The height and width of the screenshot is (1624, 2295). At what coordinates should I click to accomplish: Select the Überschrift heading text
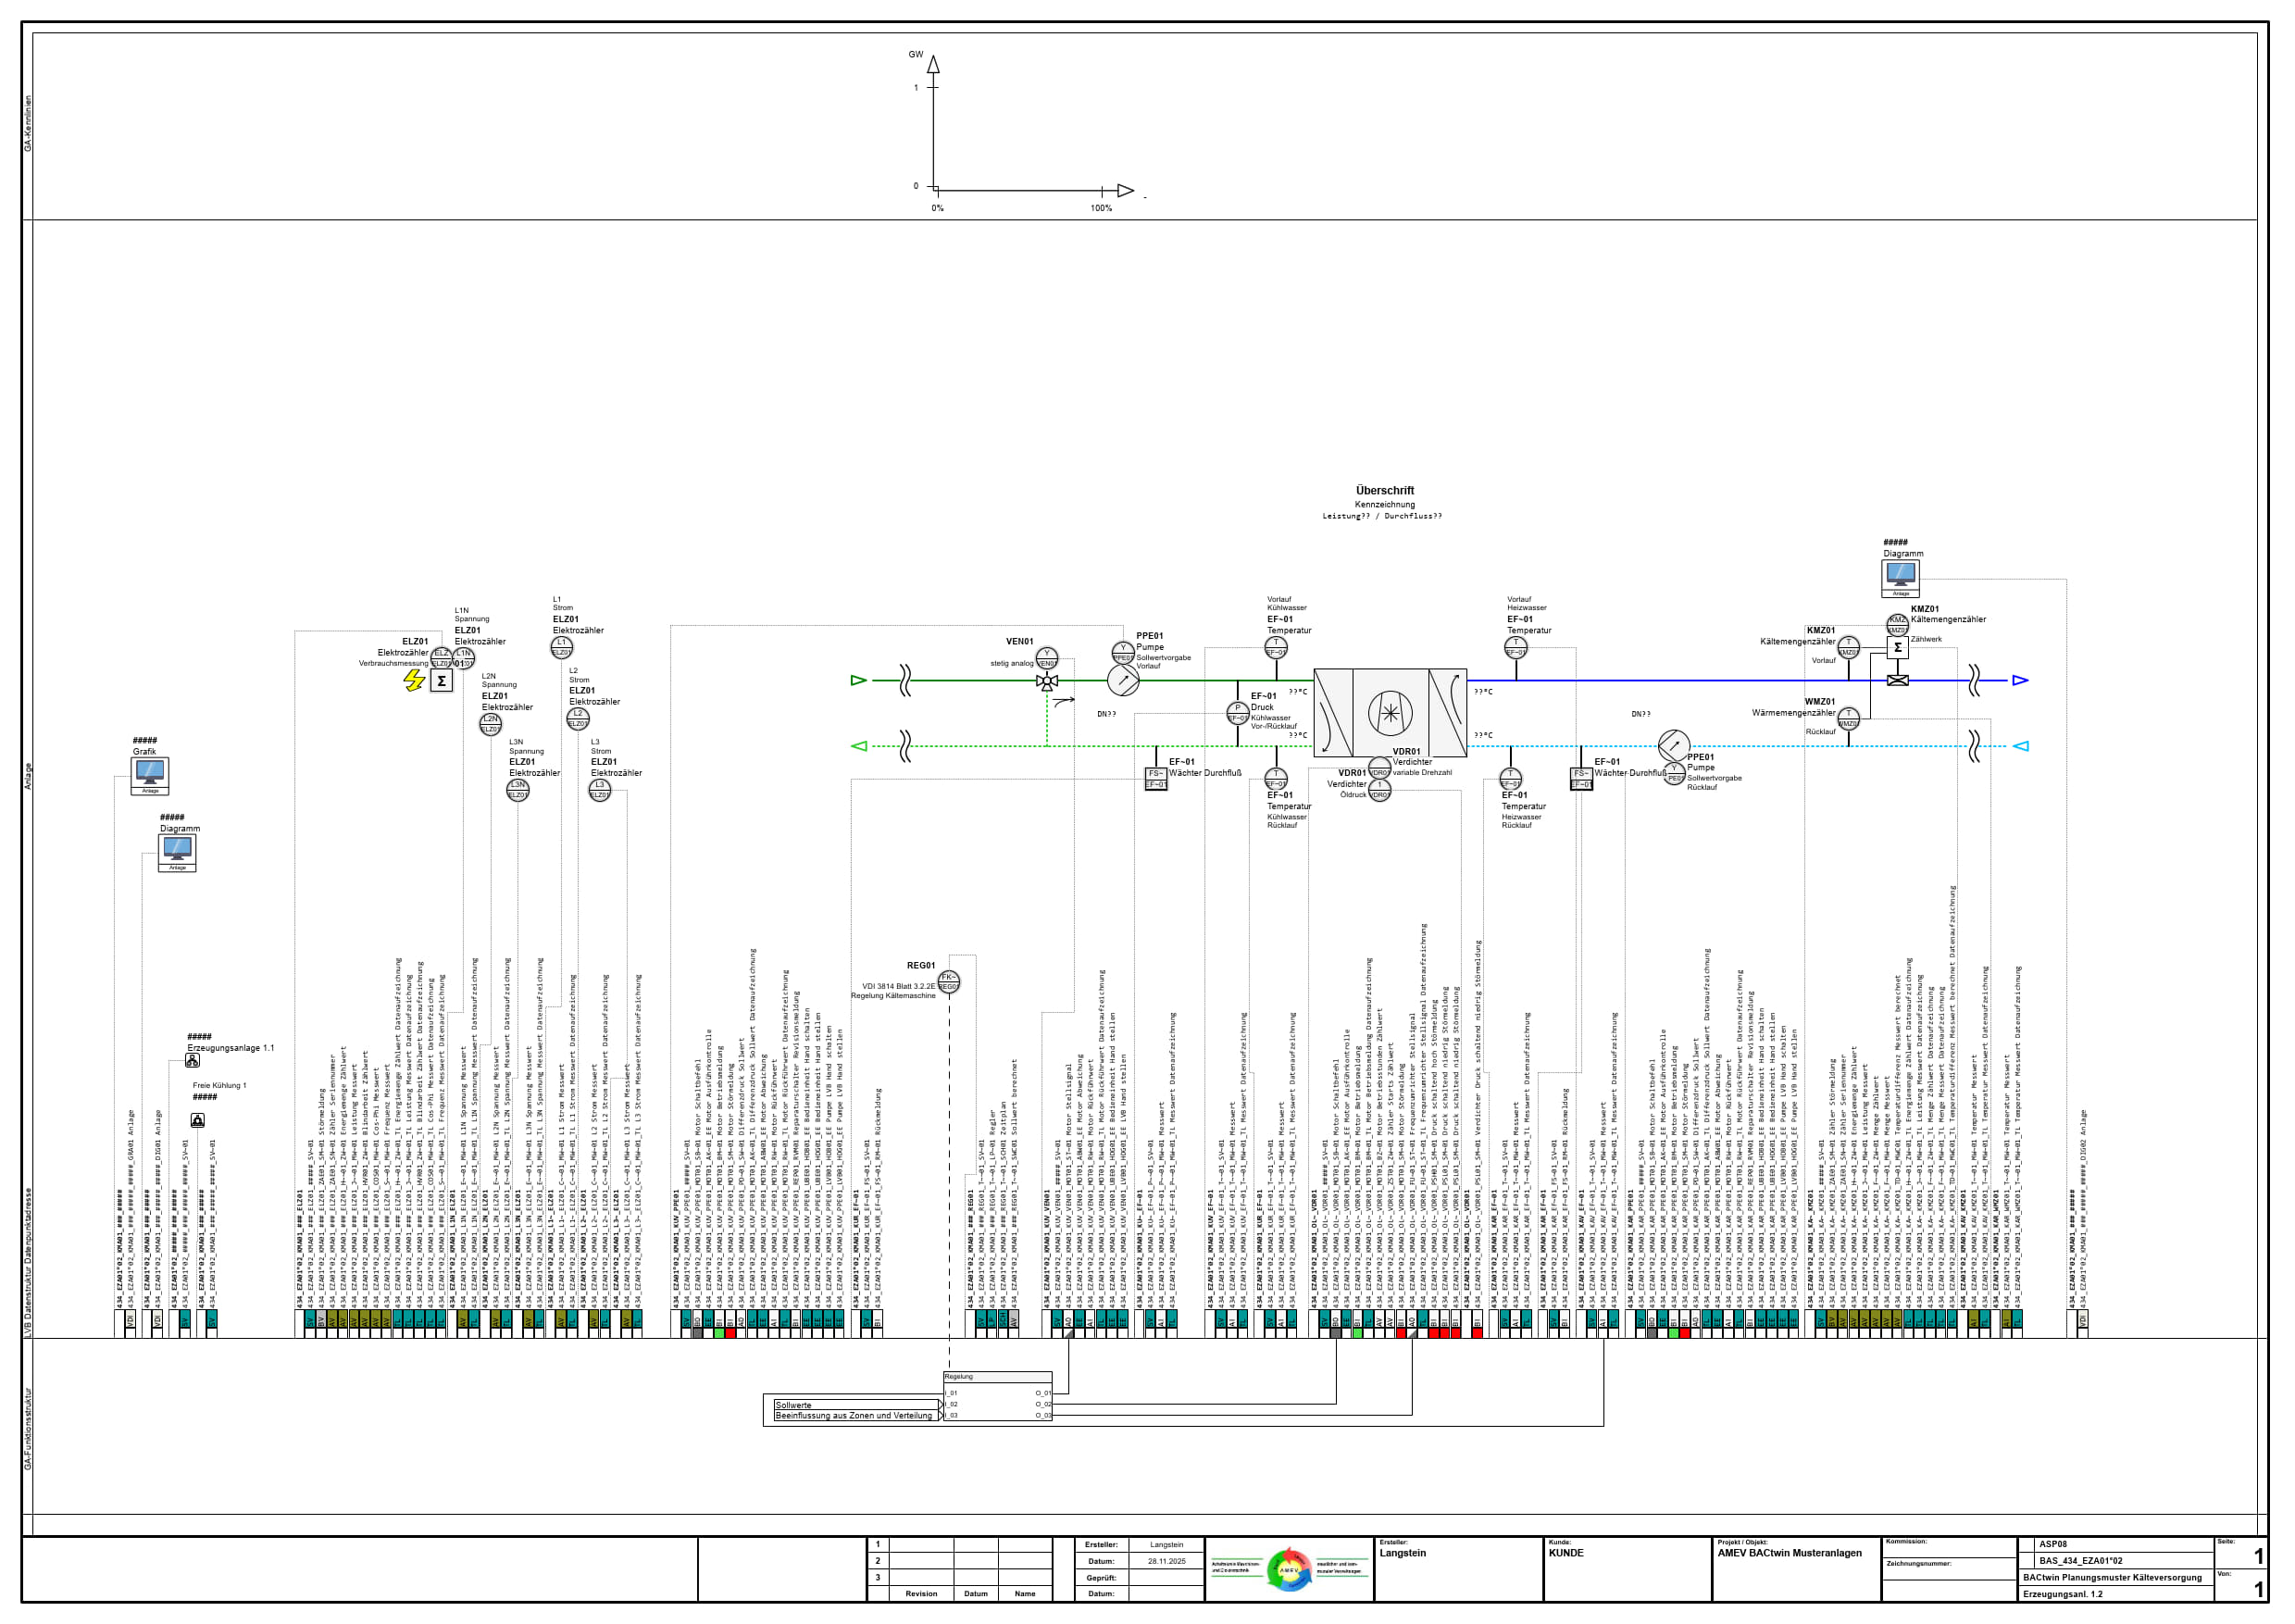1384,490
